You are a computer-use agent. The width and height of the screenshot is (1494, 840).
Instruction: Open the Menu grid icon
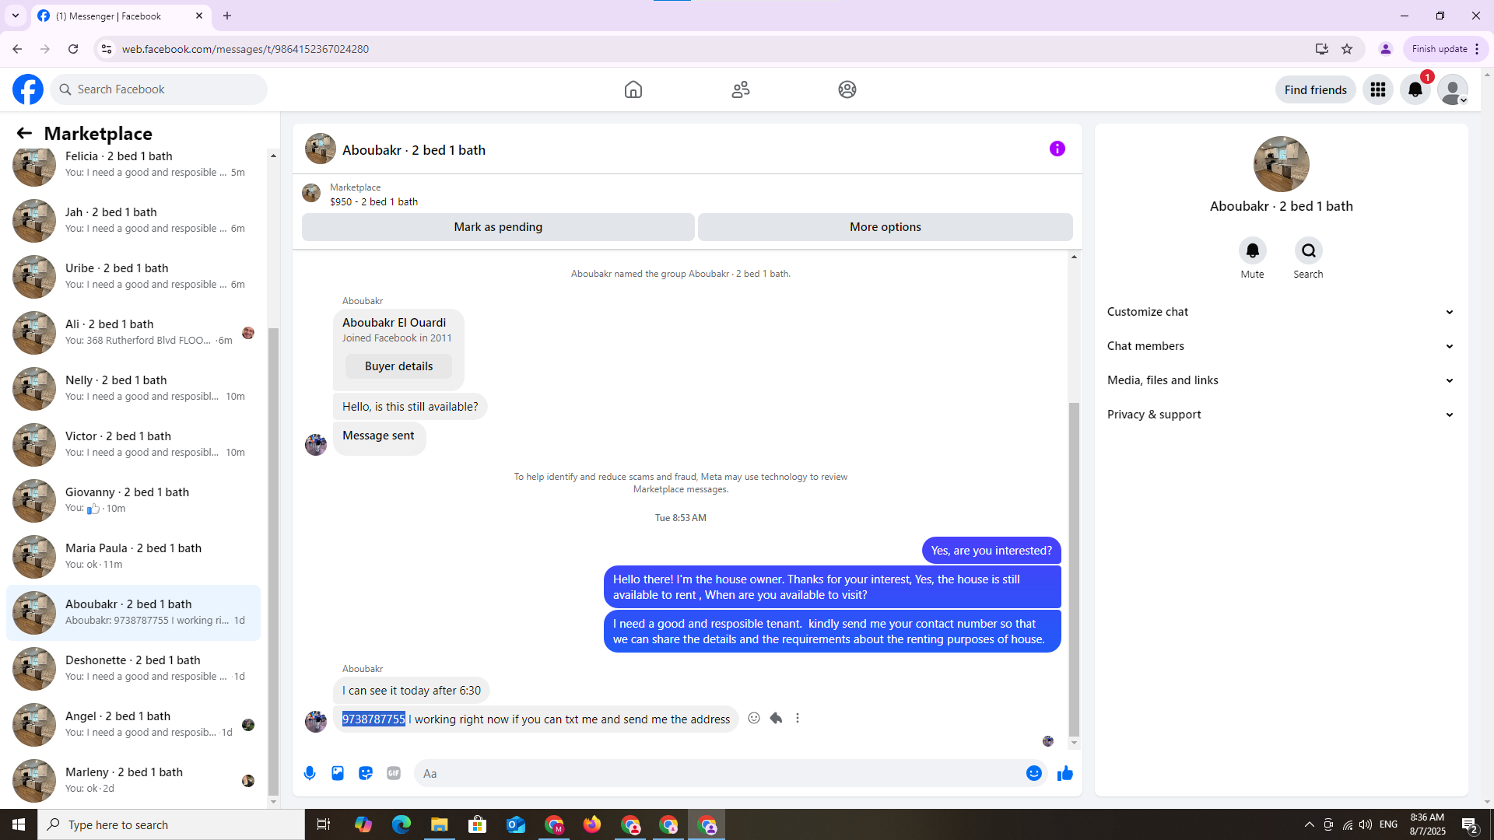1378,89
